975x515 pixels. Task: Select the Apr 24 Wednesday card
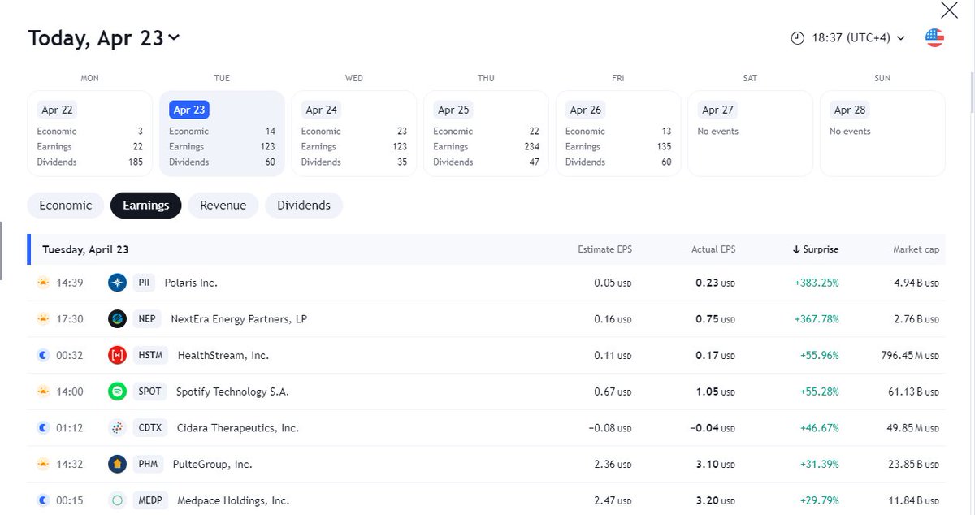pyautogui.click(x=354, y=133)
